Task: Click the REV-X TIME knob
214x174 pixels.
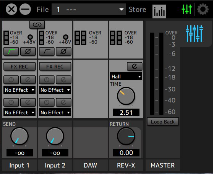Action: [x=126, y=96]
